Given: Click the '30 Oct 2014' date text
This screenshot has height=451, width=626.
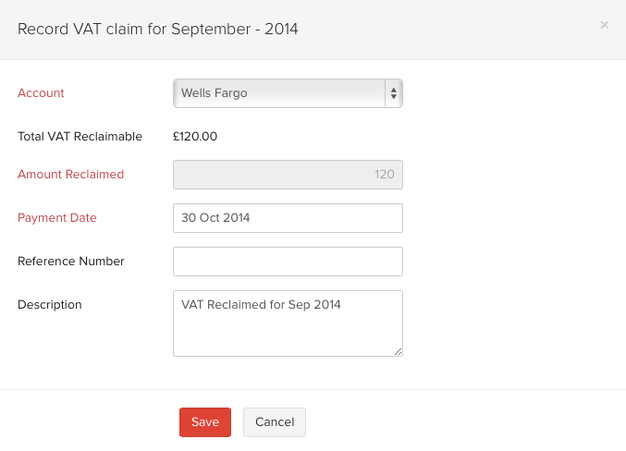Looking at the screenshot, I should (x=215, y=218).
